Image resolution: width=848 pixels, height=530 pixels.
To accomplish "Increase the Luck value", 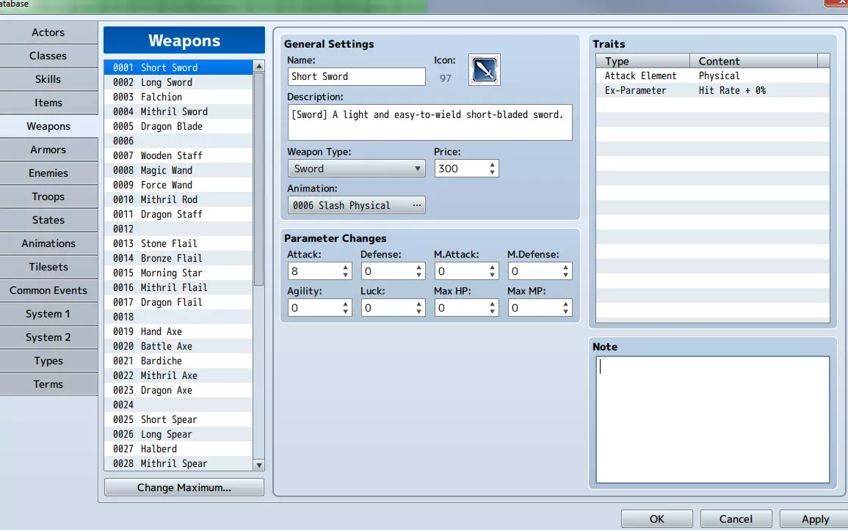I will pos(418,304).
